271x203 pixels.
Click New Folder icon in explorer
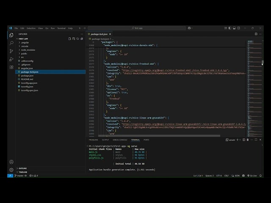pyautogui.click(x=74, y=39)
